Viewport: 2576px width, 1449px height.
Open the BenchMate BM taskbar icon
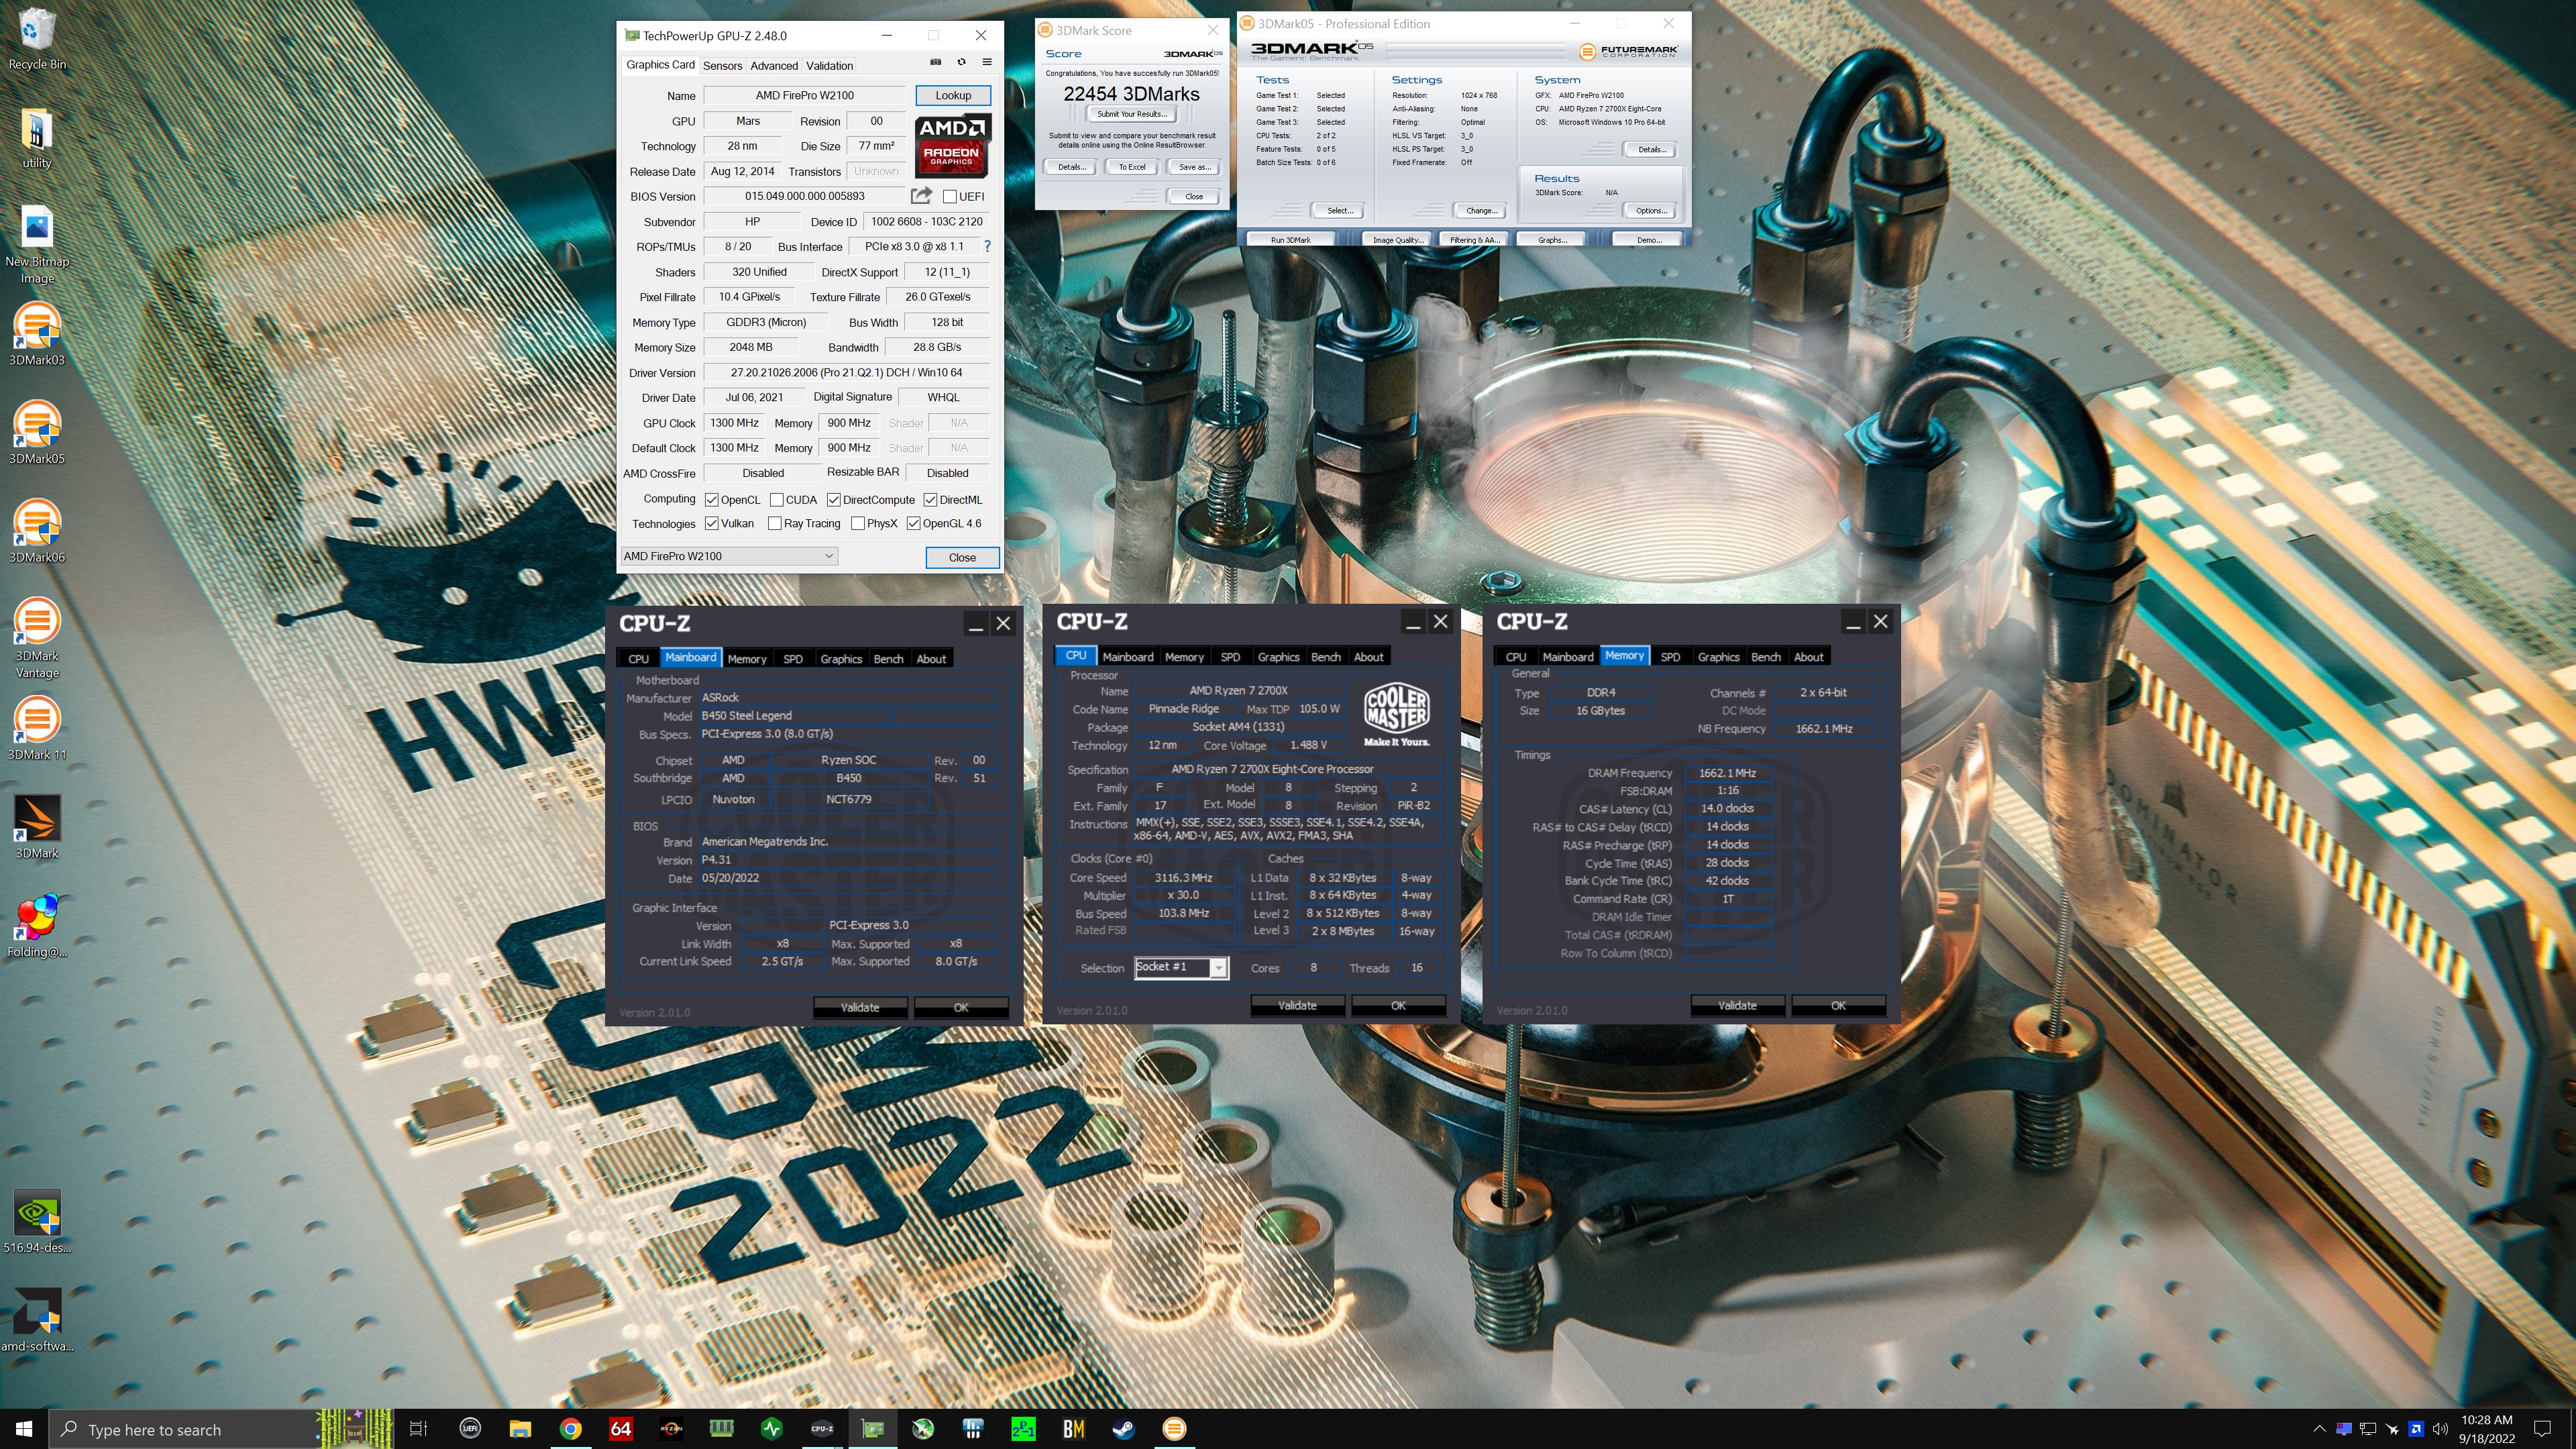pyautogui.click(x=1074, y=1429)
